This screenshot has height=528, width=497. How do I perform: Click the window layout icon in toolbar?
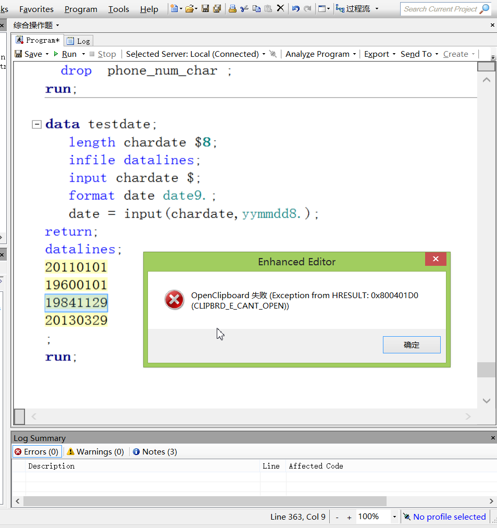tap(322, 8)
